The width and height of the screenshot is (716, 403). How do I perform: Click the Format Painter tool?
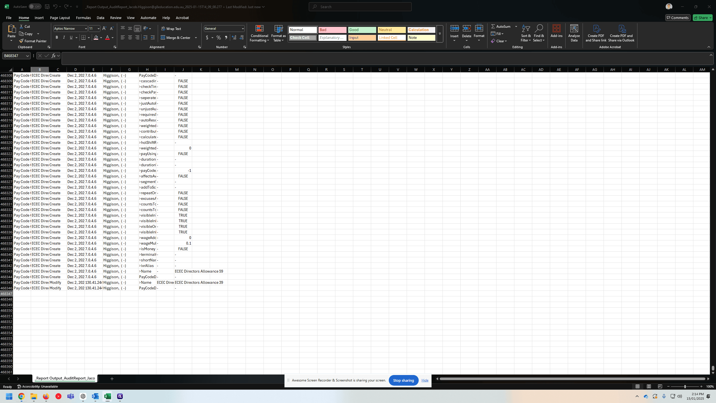tap(33, 41)
